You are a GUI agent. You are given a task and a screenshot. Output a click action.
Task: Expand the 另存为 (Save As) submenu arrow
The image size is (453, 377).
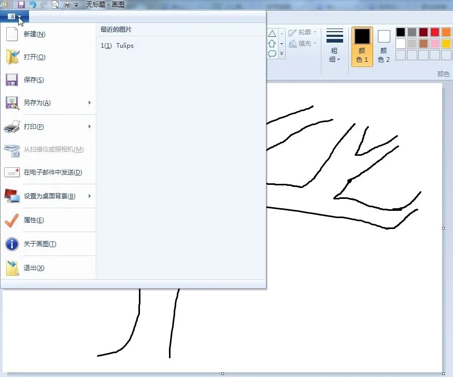90,103
